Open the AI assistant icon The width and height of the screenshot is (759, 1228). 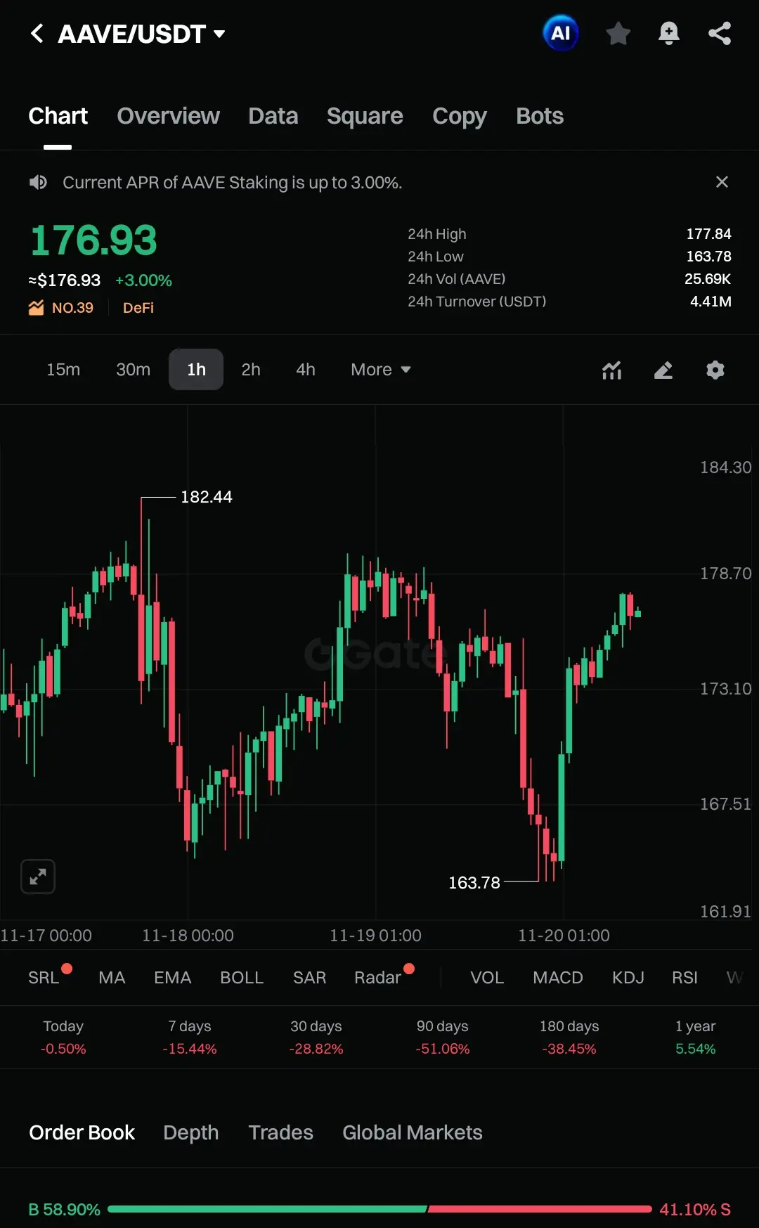coord(561,33)
